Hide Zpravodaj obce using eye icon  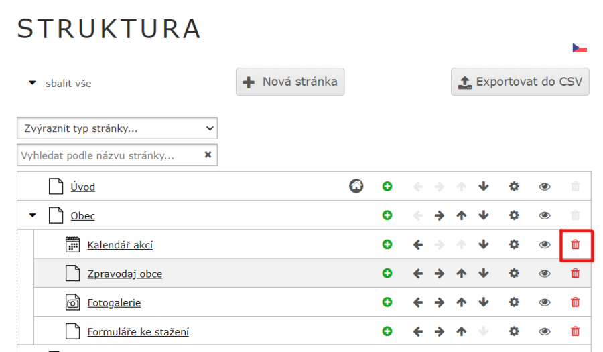pos(545,274)
